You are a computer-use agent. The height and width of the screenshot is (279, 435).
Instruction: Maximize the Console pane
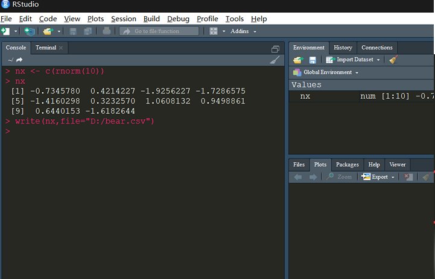[275, 48]
